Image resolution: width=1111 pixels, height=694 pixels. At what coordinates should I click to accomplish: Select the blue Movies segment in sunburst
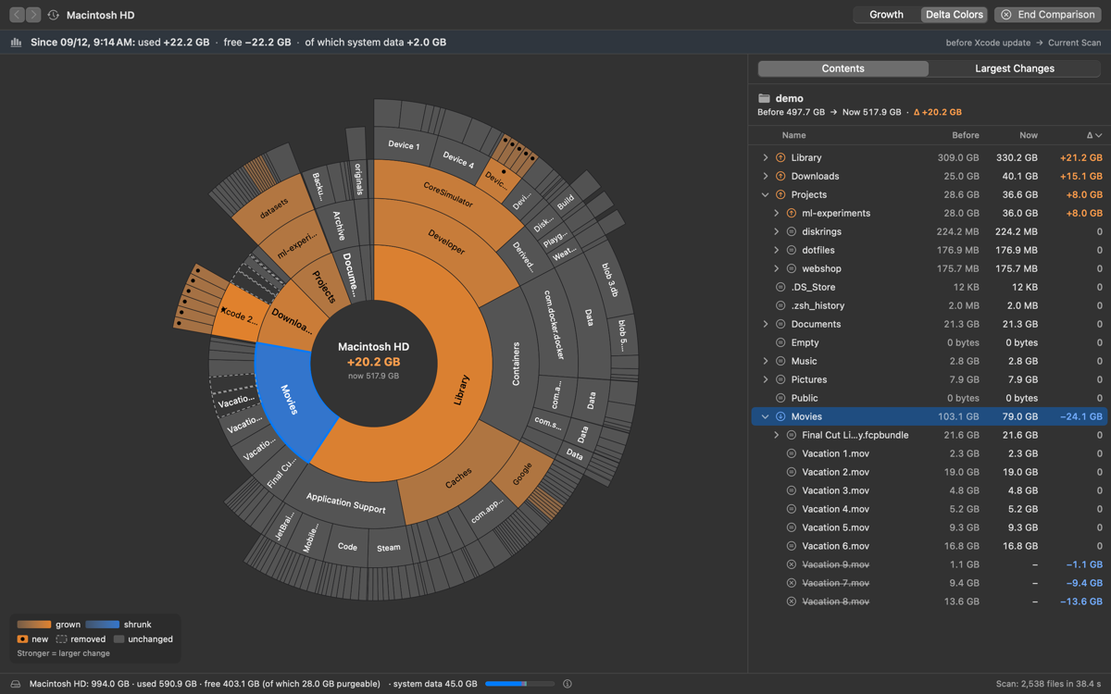289,398
